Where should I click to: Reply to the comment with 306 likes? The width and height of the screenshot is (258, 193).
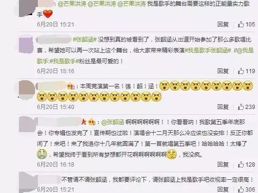click(x=223, y=189)
